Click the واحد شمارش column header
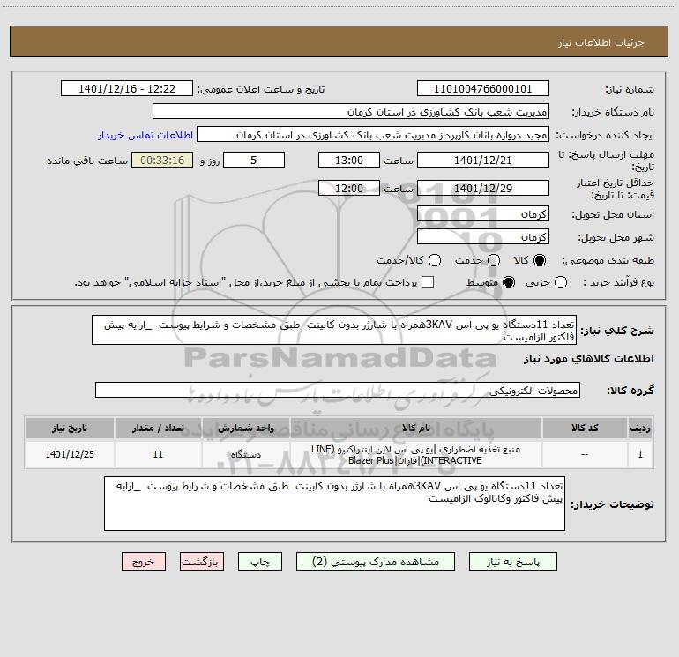 [x=245, y=428]
